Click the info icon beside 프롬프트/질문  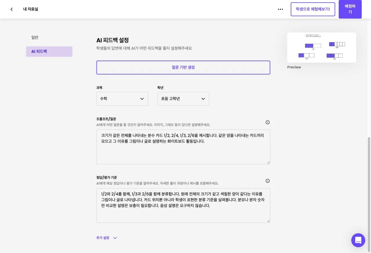click(268, 122)
